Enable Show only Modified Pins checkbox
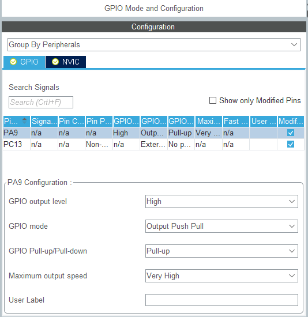 (212, 100)
